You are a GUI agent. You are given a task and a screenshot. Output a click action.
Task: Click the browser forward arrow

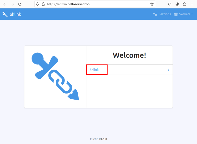click(12, 4)
